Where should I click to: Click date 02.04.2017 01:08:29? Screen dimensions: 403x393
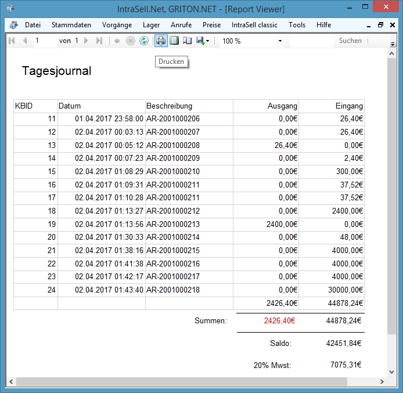(x=109, y=171)
